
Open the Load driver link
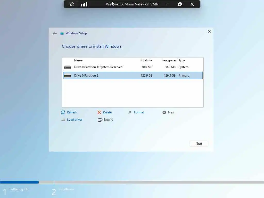75,120
